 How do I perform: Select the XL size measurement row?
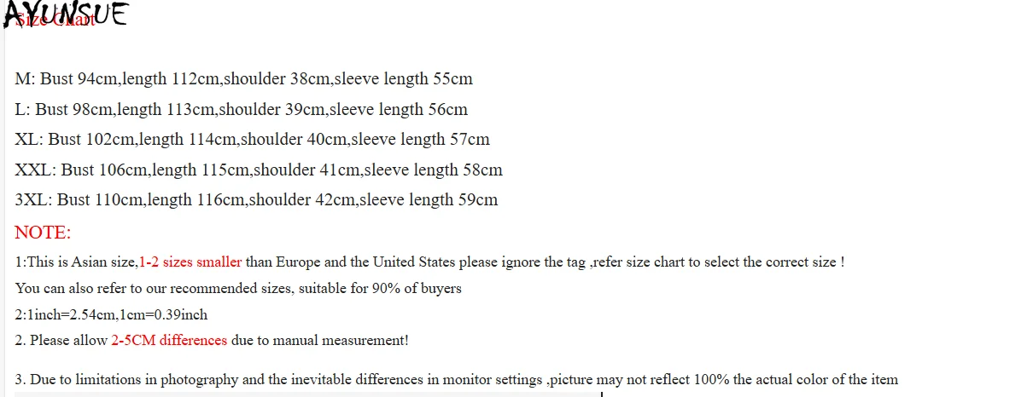pyautogui.click(x=252, y=139)
